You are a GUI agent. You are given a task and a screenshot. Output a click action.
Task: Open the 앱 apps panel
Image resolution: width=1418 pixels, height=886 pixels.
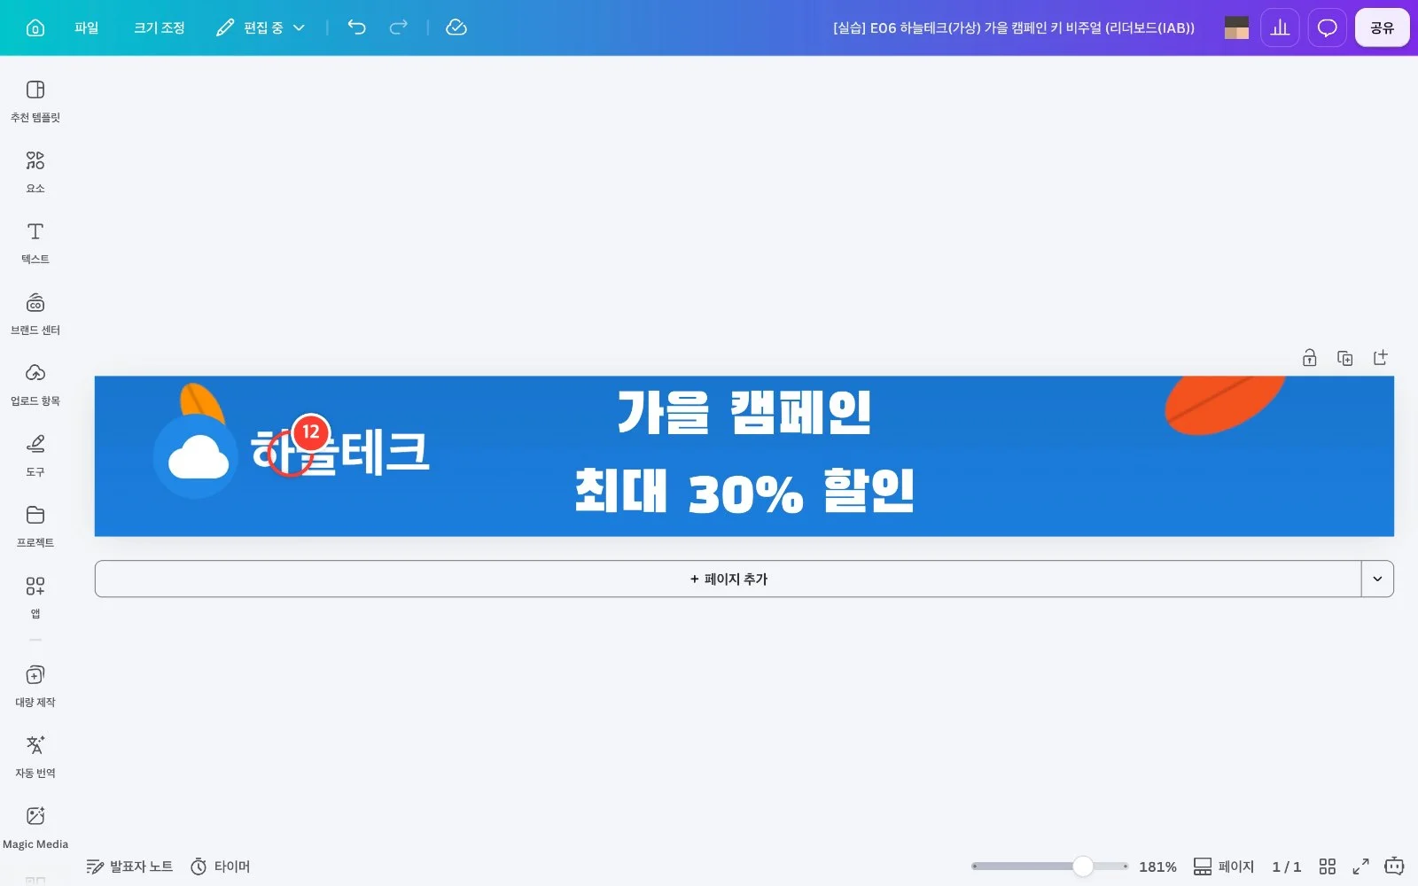tap(35, 597)
